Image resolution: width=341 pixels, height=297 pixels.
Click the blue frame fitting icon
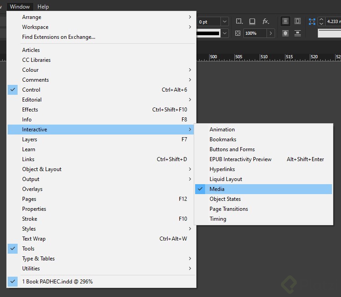tap(312, 22)
